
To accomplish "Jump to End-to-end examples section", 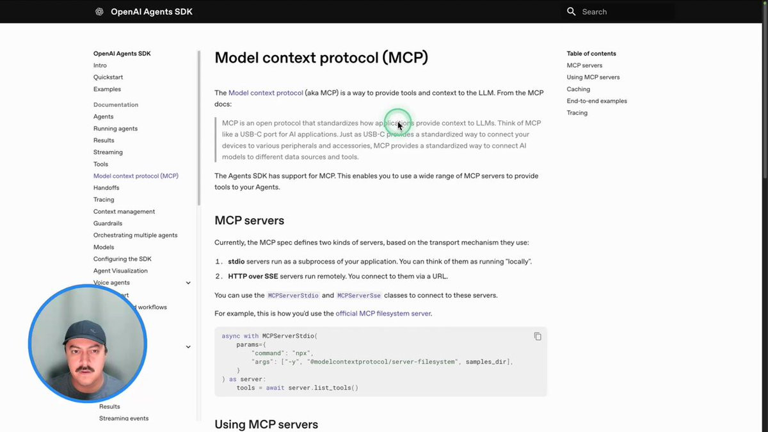I will tap(597, 101).
